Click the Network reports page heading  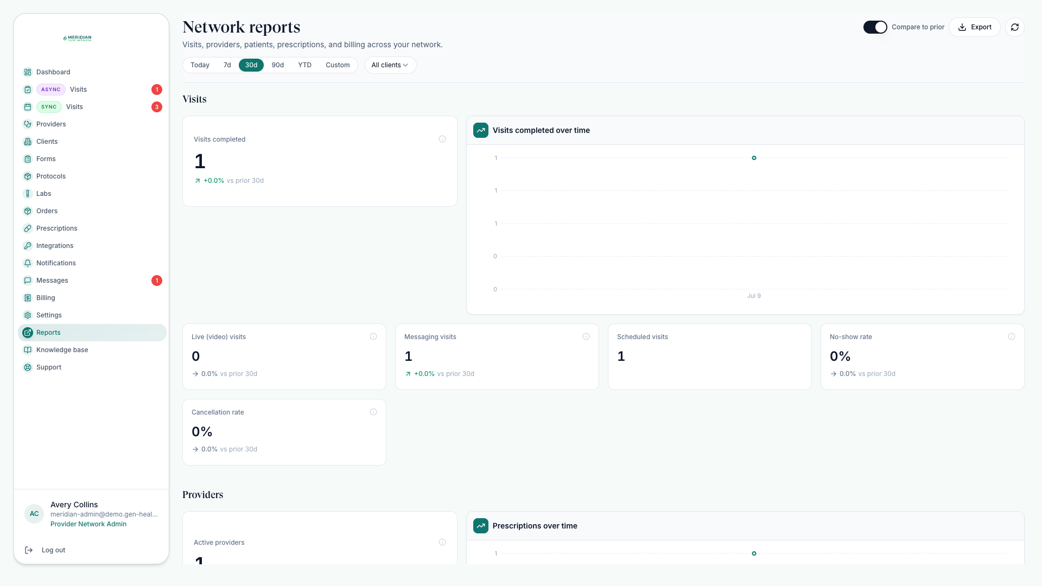coord(242,27)
